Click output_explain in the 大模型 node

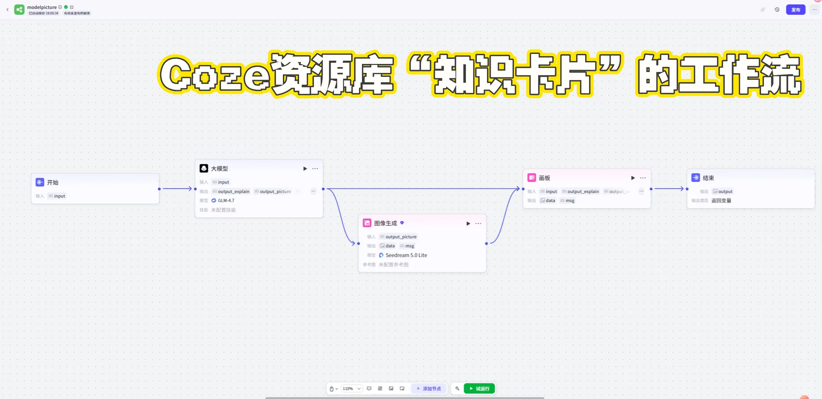click(x=231, y=191)
